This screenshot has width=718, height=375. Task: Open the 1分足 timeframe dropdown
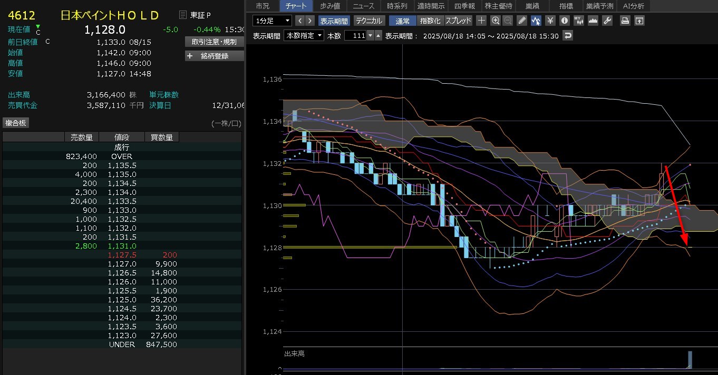click(272, 21)
